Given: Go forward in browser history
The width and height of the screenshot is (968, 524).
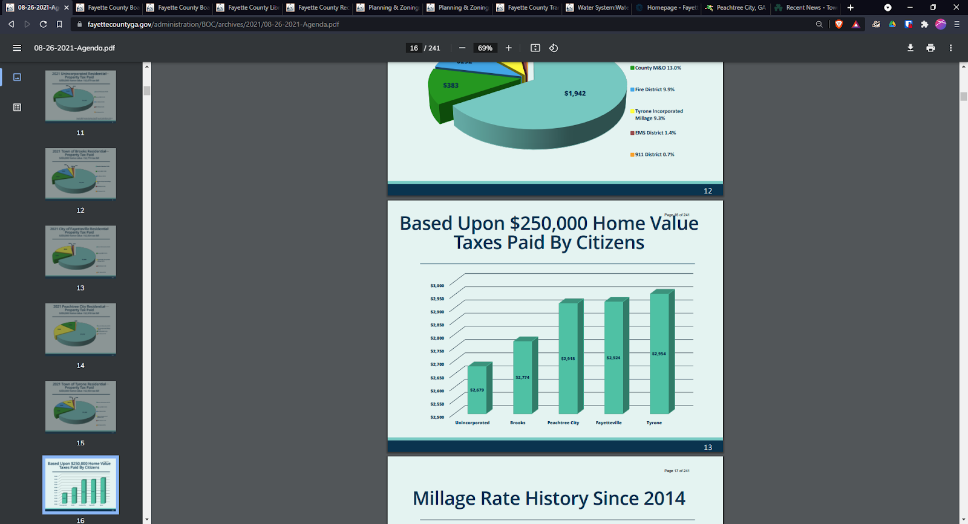Looking at the screenshot, I should [27, 24].
